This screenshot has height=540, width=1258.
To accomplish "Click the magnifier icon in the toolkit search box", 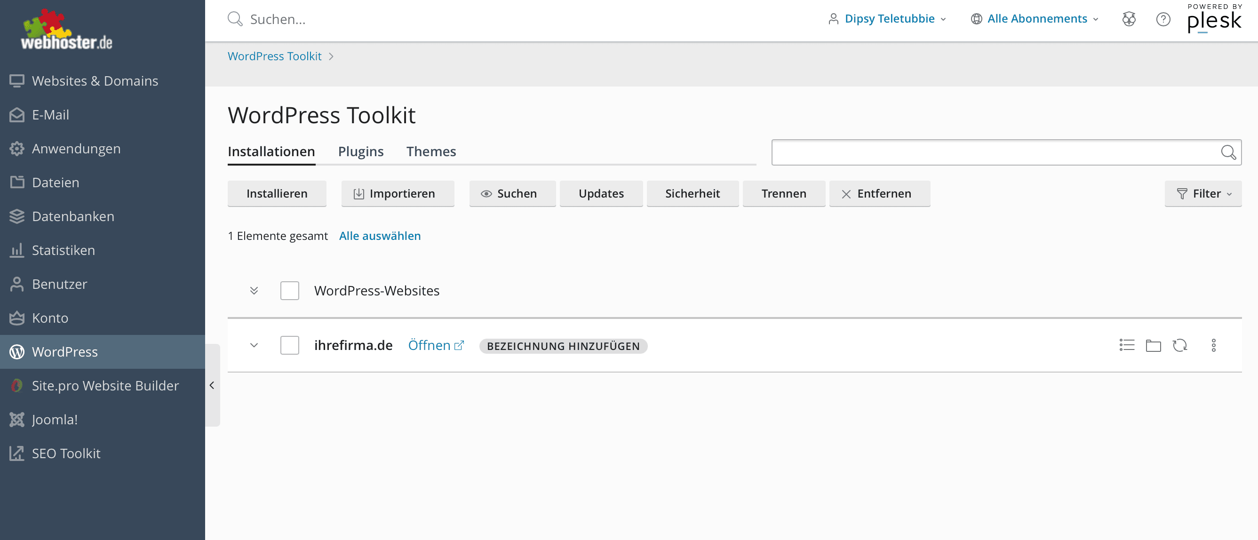I will click(x=1228, y=152).
